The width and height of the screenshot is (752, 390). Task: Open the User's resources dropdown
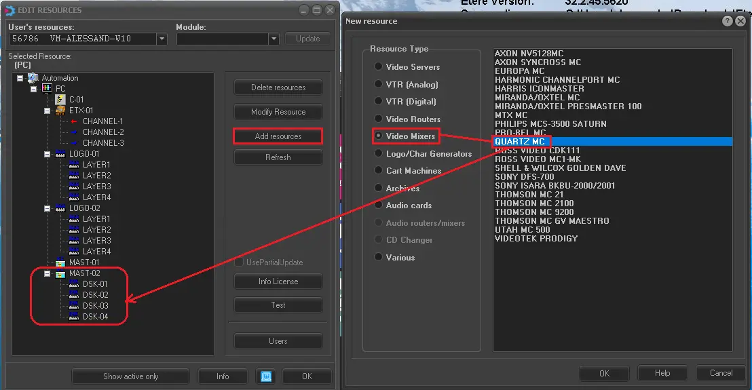(162, 39)
